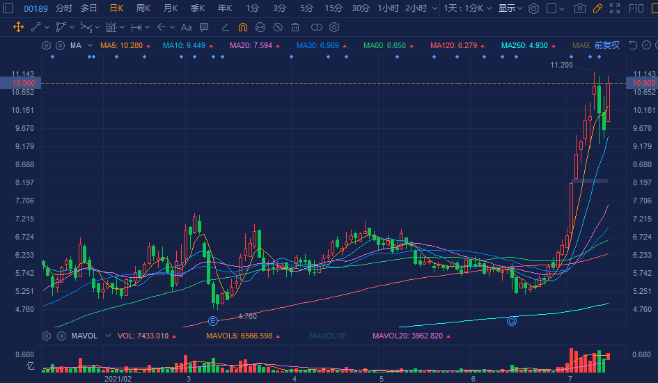Open the MA indicator settings gear

click(46, 45)
